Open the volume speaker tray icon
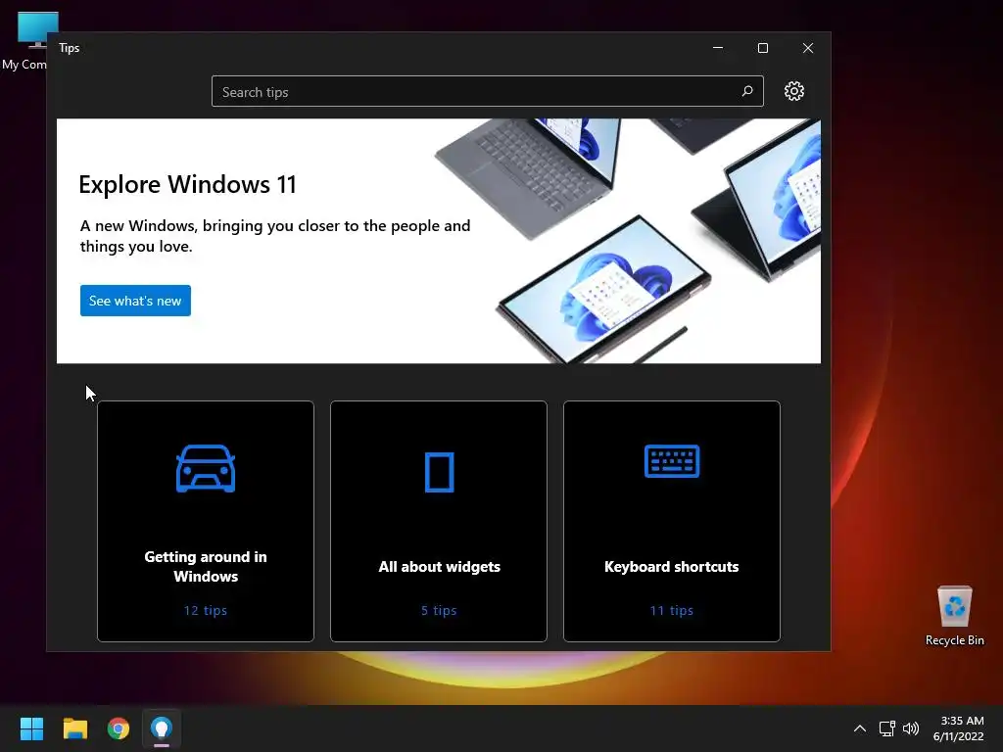This screenshot has width=1003, height=752. click(x=911, y=728)
